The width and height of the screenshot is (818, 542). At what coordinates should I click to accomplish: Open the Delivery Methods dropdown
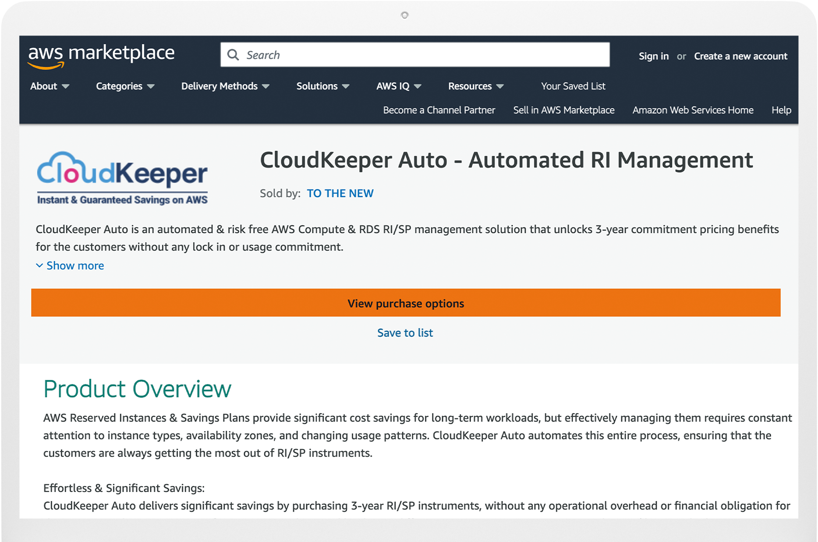(x=225, y=86)
